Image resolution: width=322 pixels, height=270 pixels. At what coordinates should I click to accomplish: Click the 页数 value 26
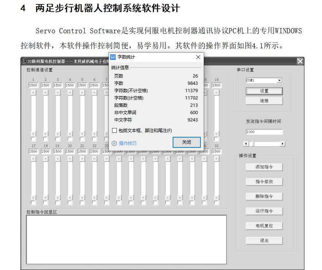pos(195,76)
